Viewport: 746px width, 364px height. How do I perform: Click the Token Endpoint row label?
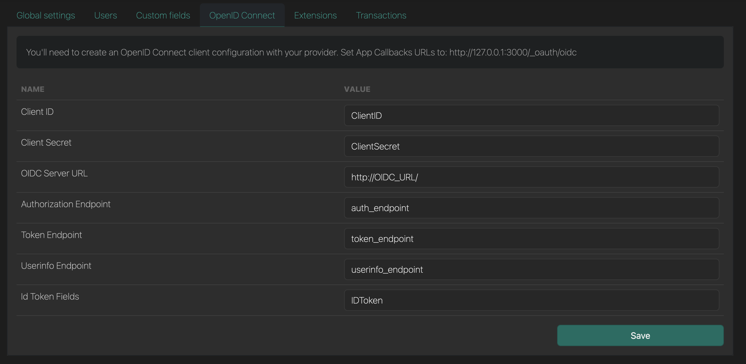tap(52, 235)
